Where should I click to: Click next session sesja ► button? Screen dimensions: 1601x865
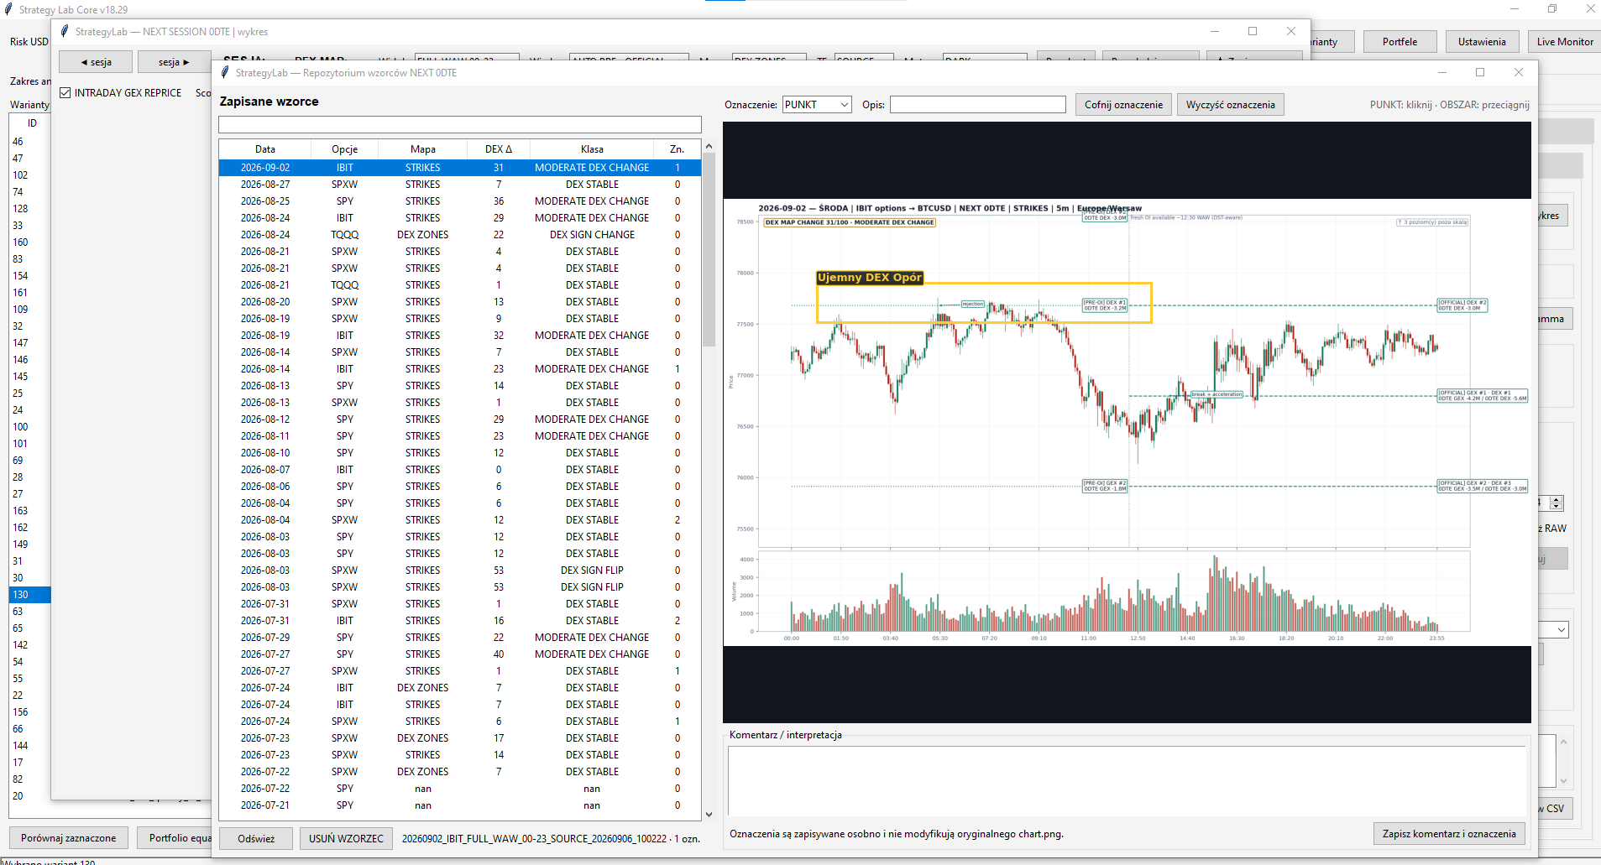(x=174, y=62)
